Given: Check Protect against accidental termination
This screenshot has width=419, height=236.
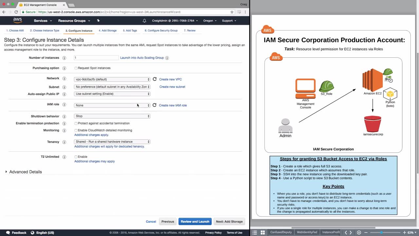Looking at the screenshot, I should pyautogui.click(x=76, y=124).
